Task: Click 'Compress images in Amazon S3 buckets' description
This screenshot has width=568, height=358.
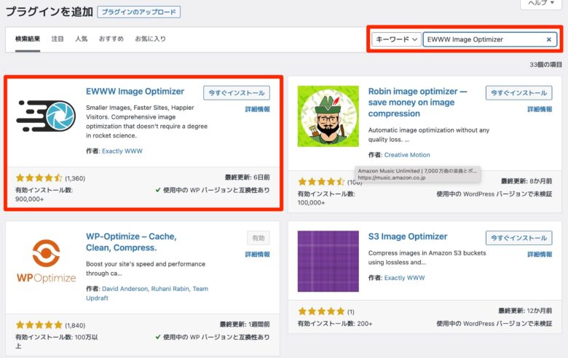Action: (427, 258)
